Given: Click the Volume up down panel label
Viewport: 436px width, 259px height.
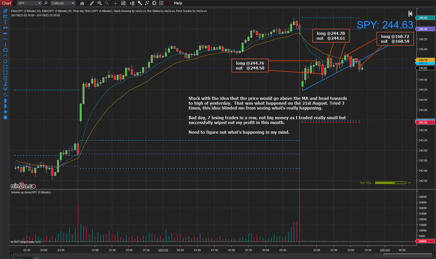Looking at the screenshot, I should [31, 192].
